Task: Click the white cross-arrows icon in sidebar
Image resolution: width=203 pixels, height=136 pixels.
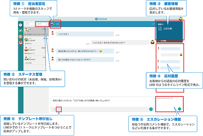Action: 20,25
